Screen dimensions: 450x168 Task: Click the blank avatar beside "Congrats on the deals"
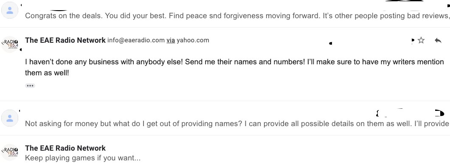(10, 10)
